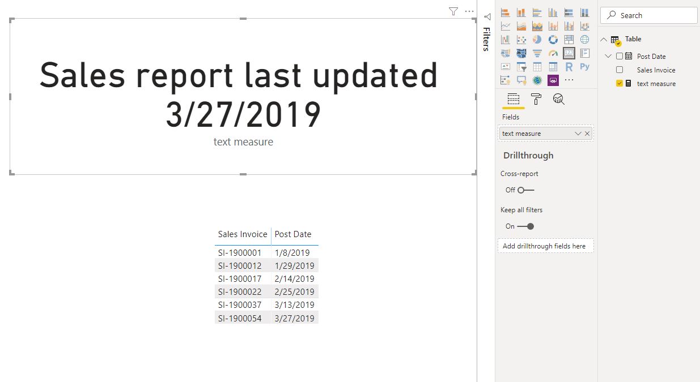This screenshot has width=700, height=382.
Task: Select the card's last updated text
Action: [239, 95]
